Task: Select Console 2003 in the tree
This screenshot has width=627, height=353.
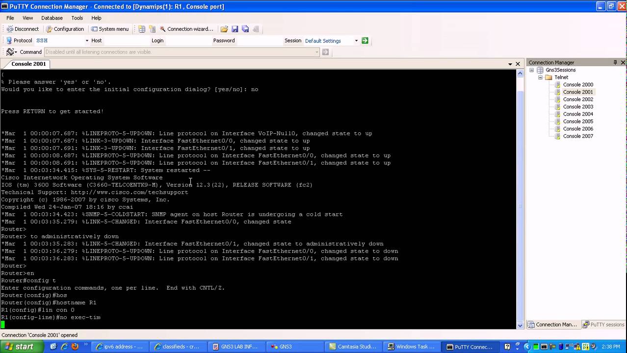Action: tap(578, 107)
